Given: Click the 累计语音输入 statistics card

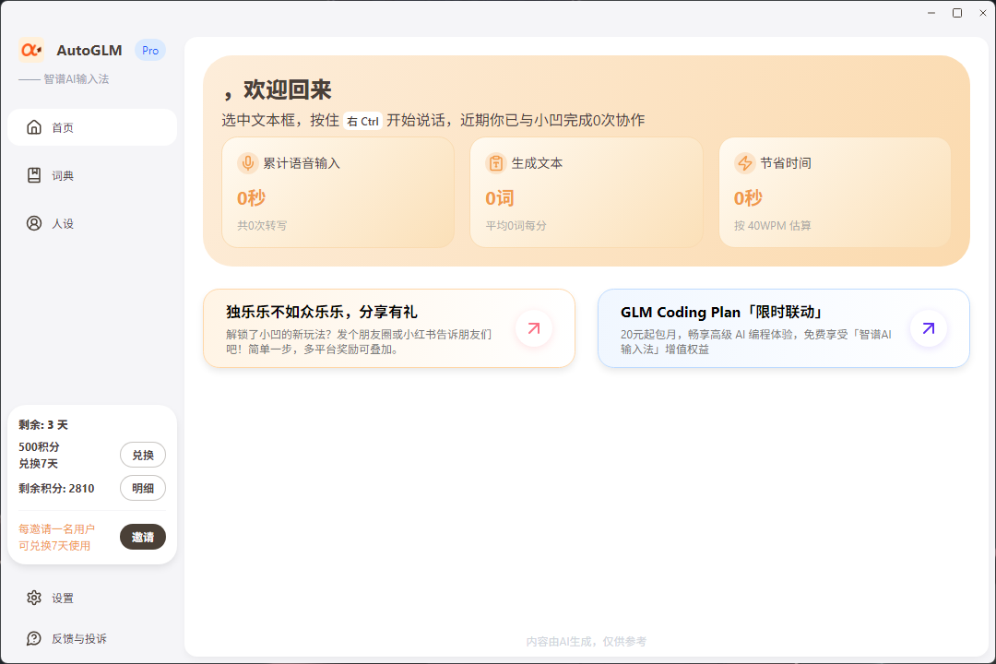Looking at the screenshot, I should 338,193.
